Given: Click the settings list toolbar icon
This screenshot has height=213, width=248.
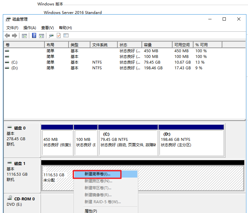Looking at the screenshot, I should [66, 35].
